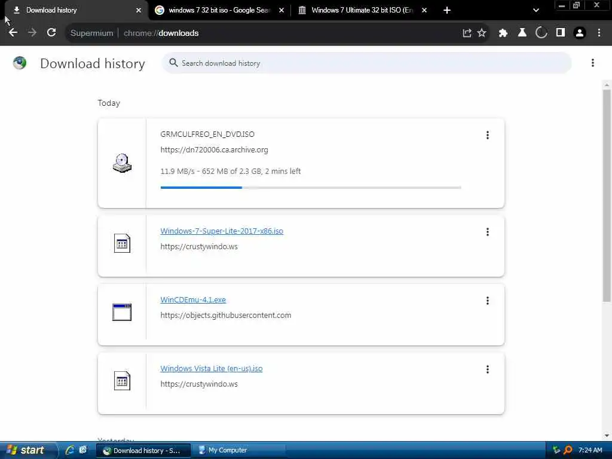The height and width of the screenshot is (459, 612).
Task: Launch Internet Explorer from quick launch
Action: pos(70,450)
